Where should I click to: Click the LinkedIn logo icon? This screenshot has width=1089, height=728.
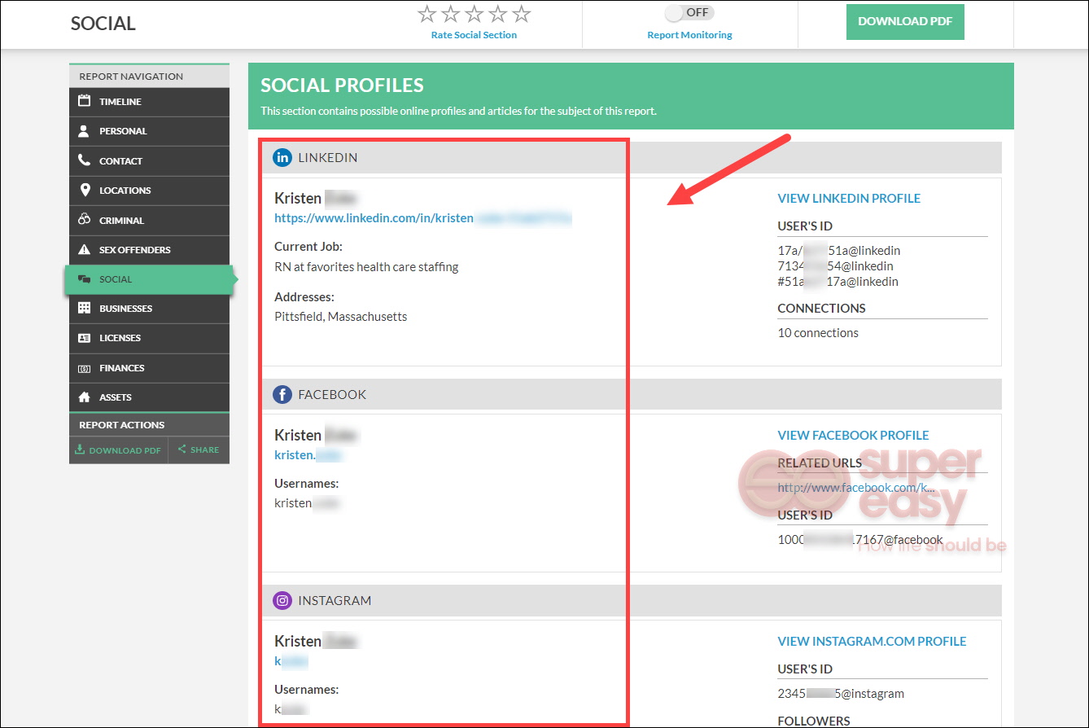[x=282, y=158]
